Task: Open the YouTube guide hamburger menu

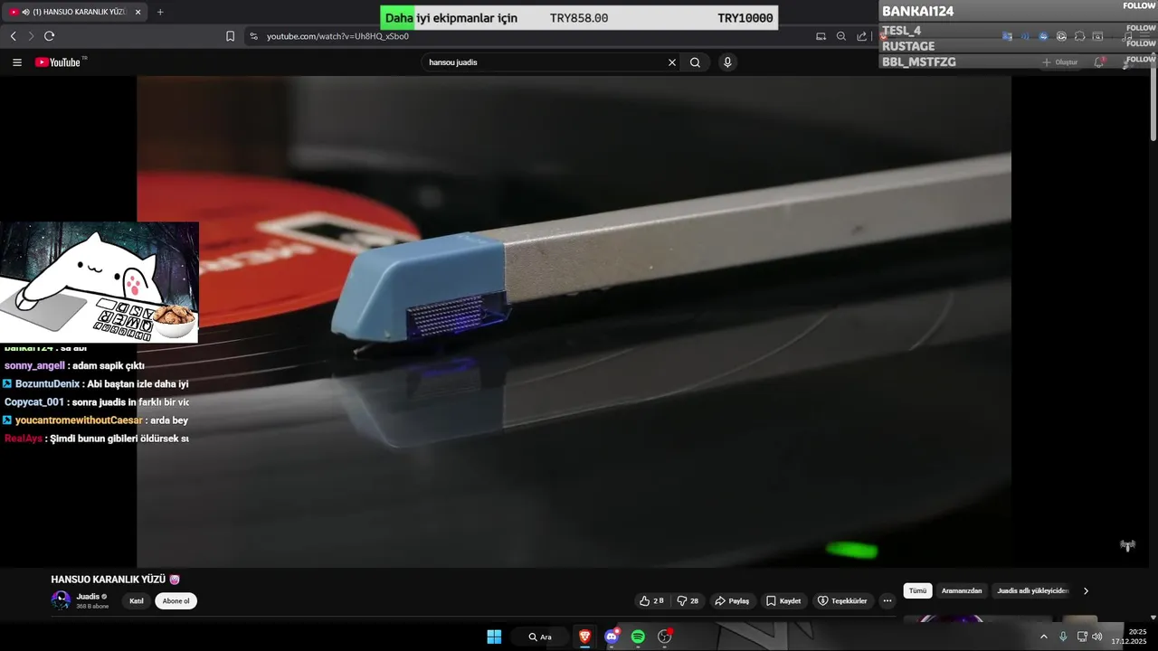Action: click(x=17, y=62)
